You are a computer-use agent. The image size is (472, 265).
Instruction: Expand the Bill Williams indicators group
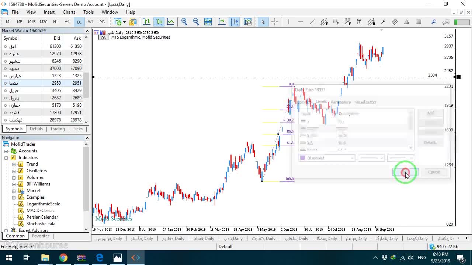(14, 184)
